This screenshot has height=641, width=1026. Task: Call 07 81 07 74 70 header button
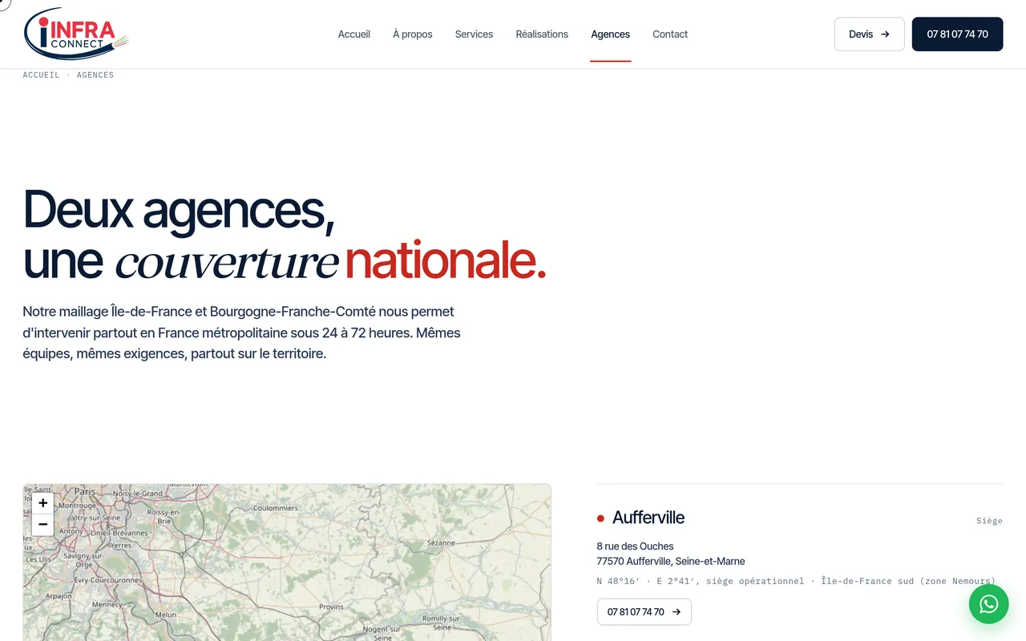pyautogui.click(x=957, y=34)
